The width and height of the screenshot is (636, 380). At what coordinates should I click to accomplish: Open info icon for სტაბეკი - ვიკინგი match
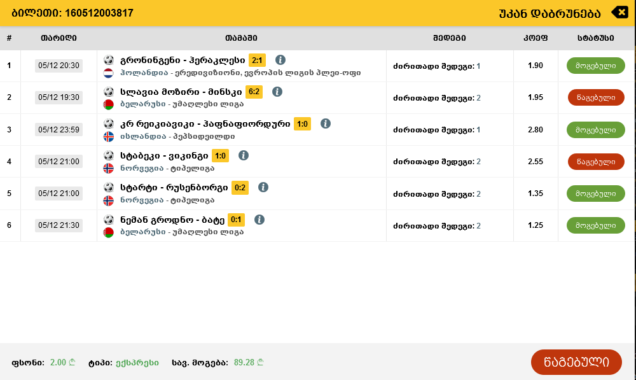click(x=244, y=155)
